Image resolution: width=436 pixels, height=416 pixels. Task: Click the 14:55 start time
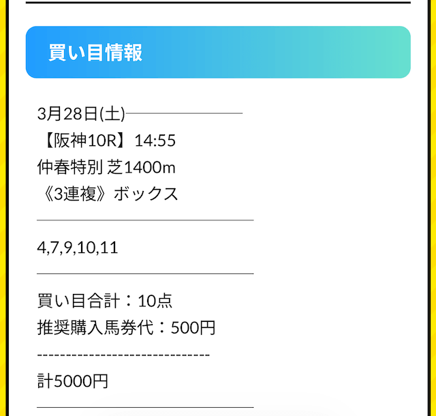(155, 140)
